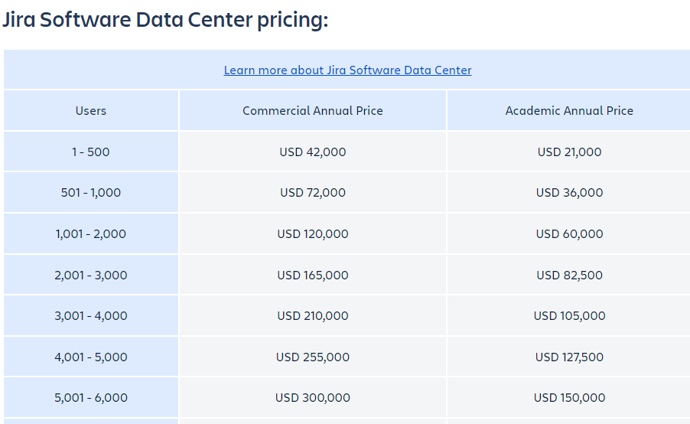Image resolution: width=690 pixels, height=424 pixels.
Task: Click the Users column header
Action: 91,111
